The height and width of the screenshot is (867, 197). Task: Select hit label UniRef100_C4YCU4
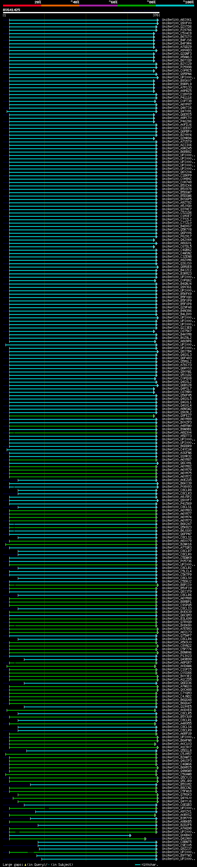[177, 450]
